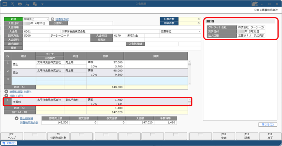Collapse the 売上額詳細 expander icon

[x=16, y=118]
